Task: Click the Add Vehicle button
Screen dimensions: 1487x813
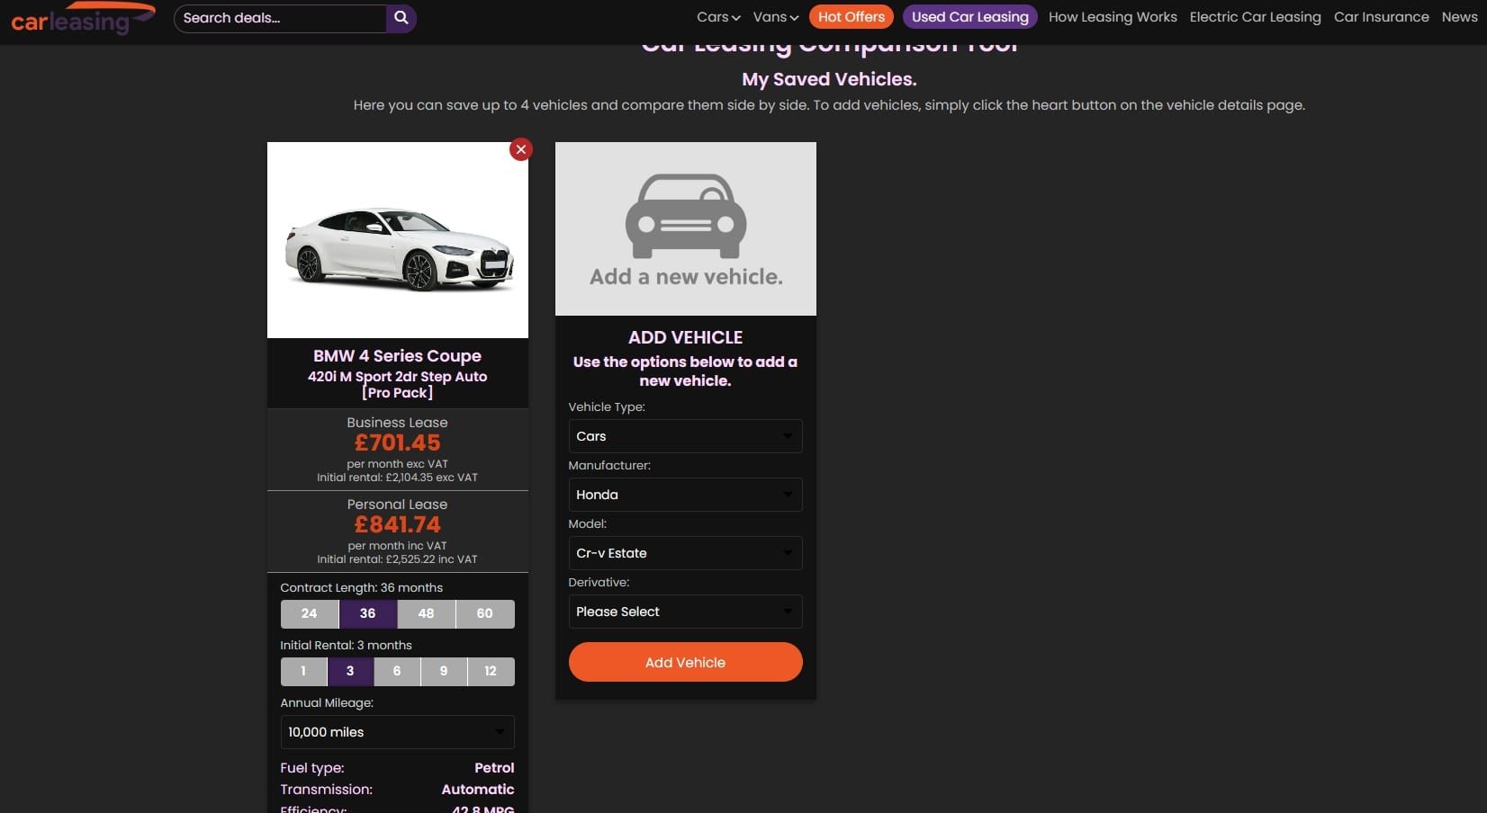Action: [684, 662]
